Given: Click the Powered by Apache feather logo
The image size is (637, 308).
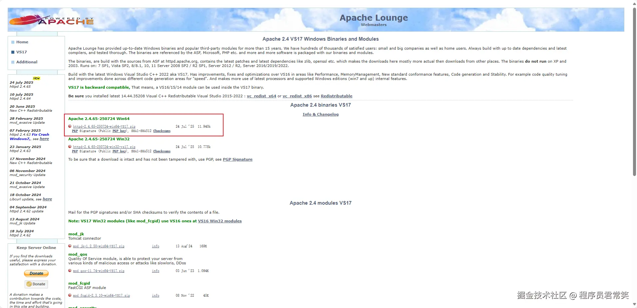Looking at the screenshot, I should point(51,20).
